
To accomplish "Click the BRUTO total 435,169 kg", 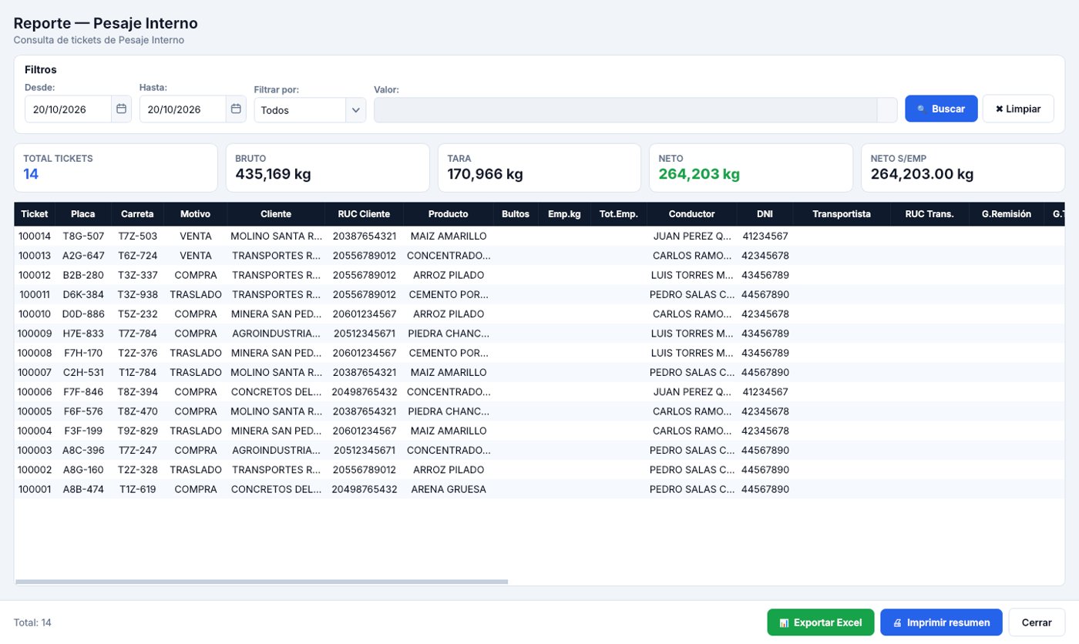I will (273, 174).
